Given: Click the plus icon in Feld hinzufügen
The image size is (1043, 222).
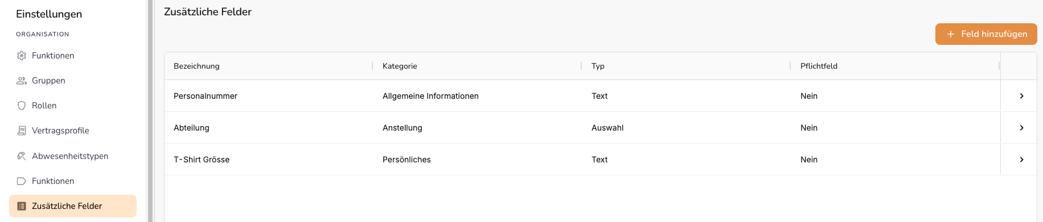Looking at the screenshot, I should (950, 34).
